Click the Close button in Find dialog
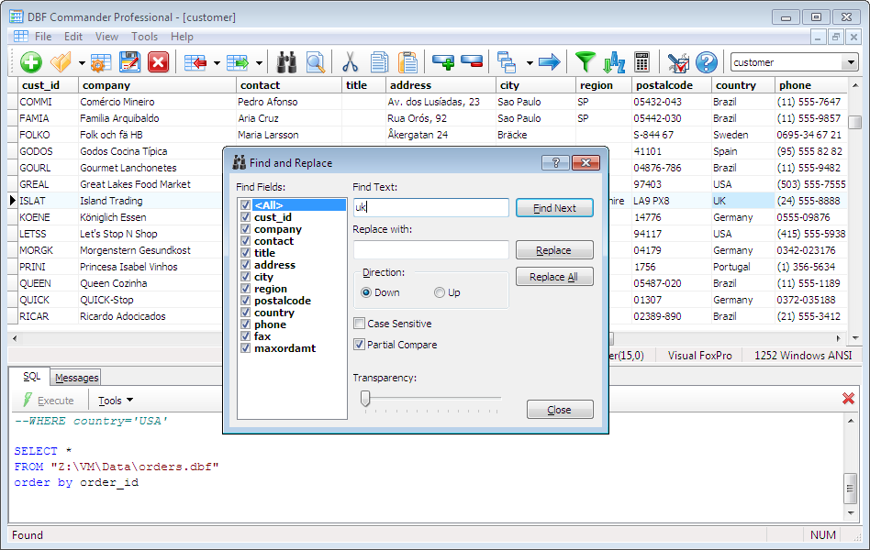870x550 pixels. point(560,410)
